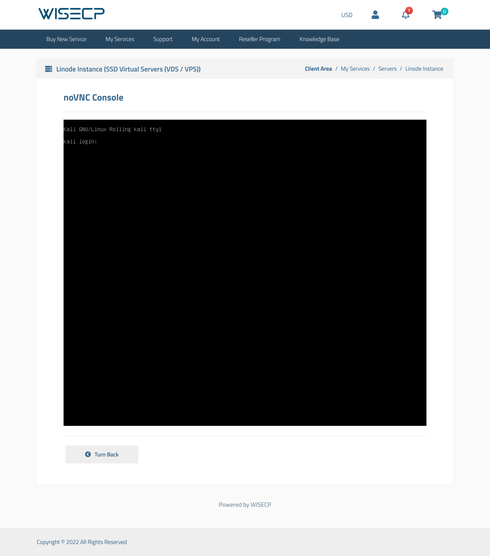Screen dimensions: 490x556
Task: Open the notifications bell icon
Action: [406, 15]
